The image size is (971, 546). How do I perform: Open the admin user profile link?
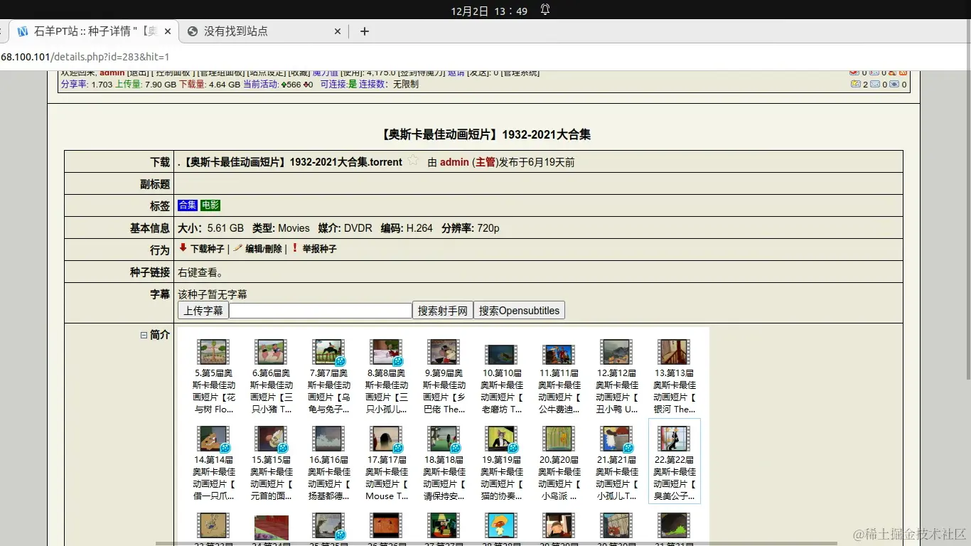[x=454, y=161]
